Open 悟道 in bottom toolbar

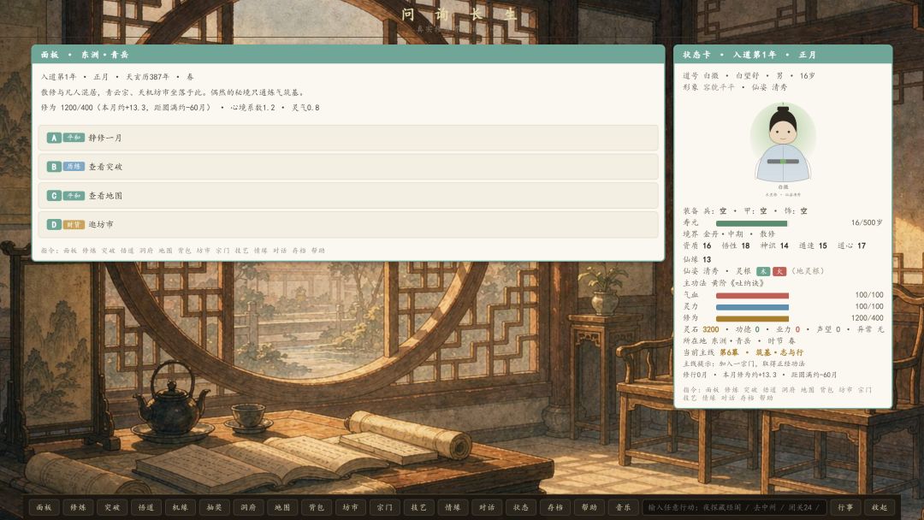[145, 507]
